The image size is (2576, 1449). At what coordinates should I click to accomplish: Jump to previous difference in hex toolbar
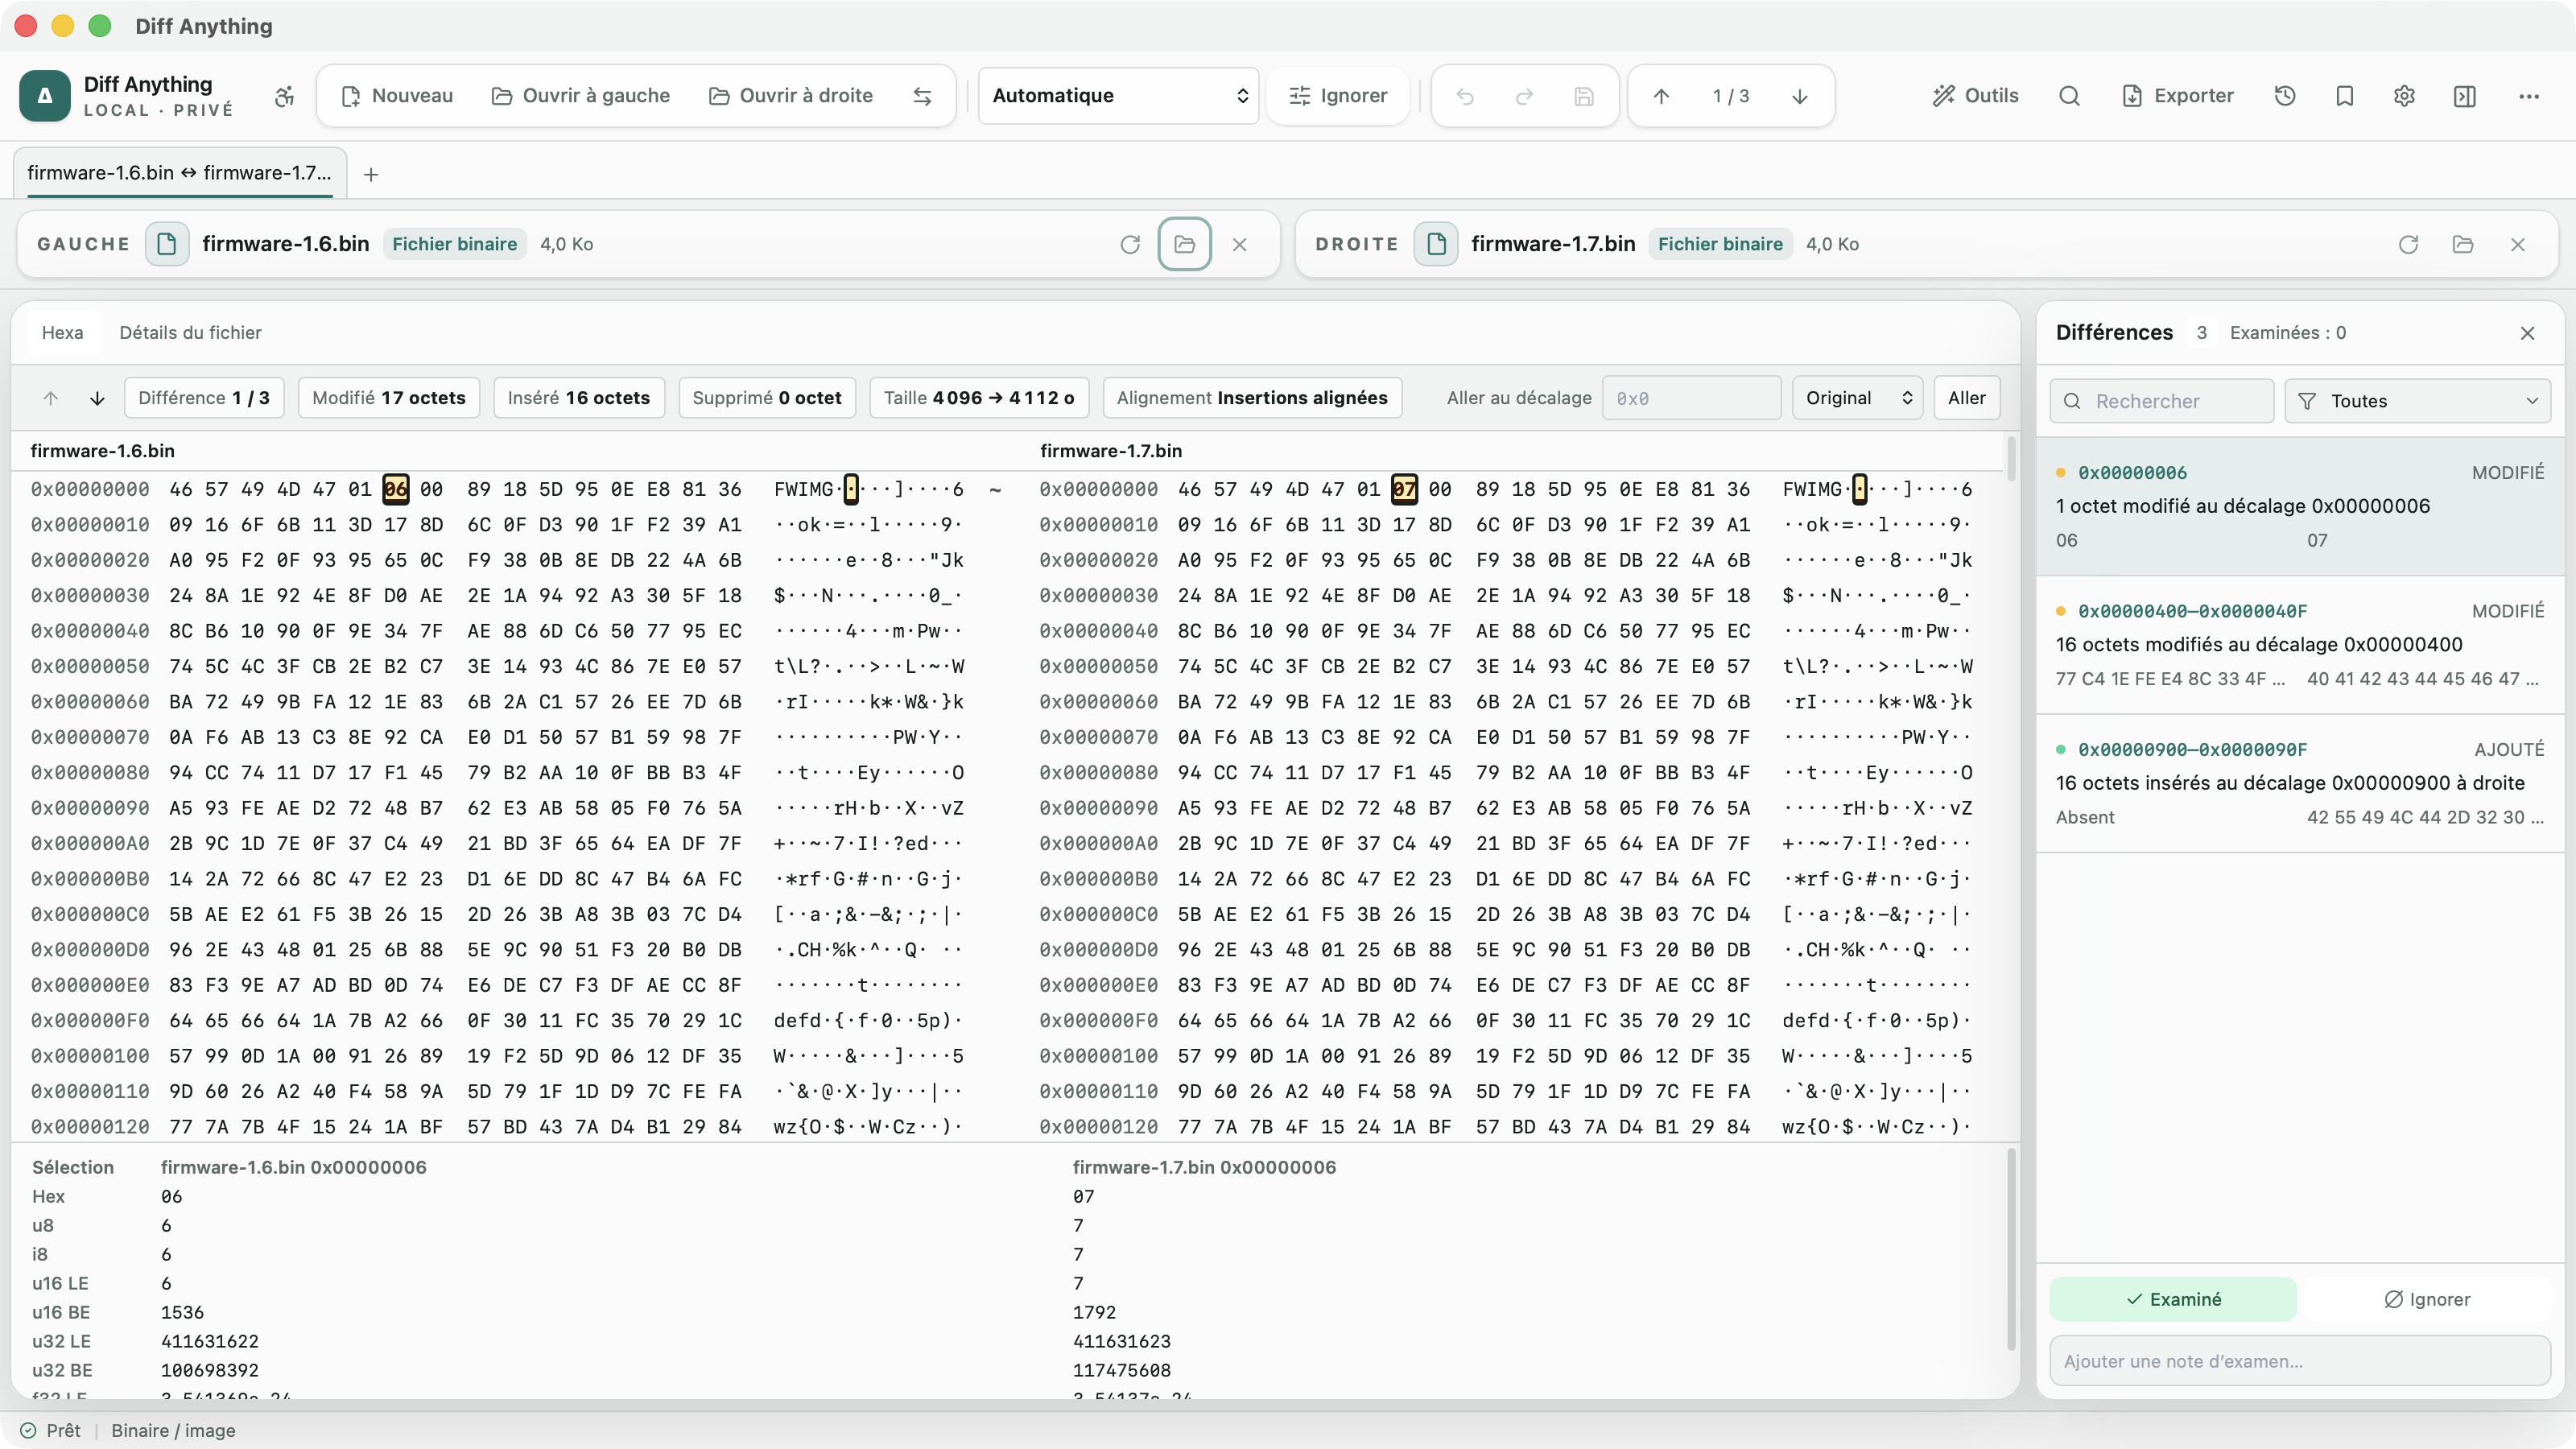click(x=51, y=398)
